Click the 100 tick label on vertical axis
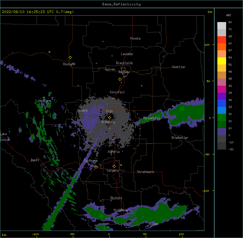This screenshot has width=243, height=238. pyautogui.click(x=207, y=45)
